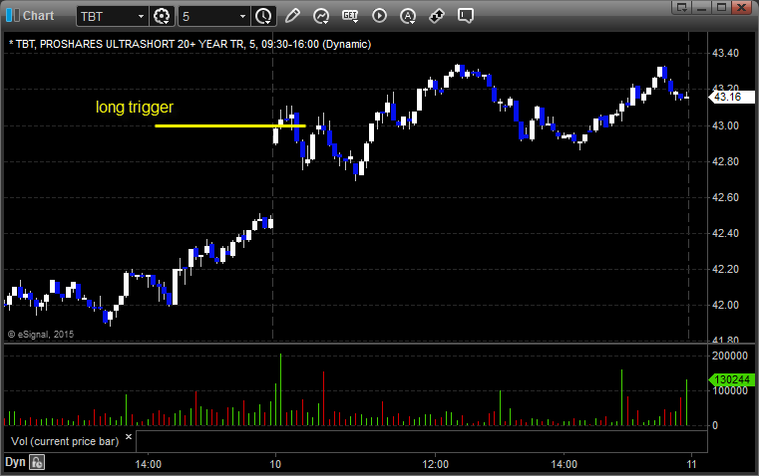Open the alerts A menu
This screenshot has height=476, width=759.
(408, 16)
